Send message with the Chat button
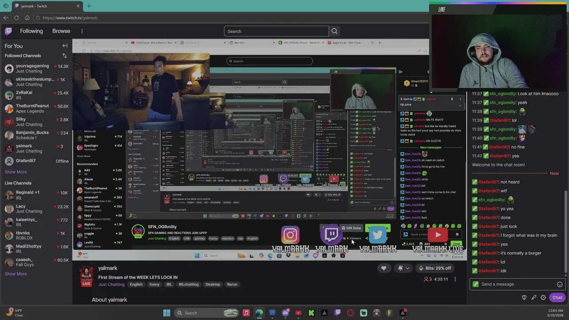Viewport: 569px width, 320px height. (x=557, y=297)
